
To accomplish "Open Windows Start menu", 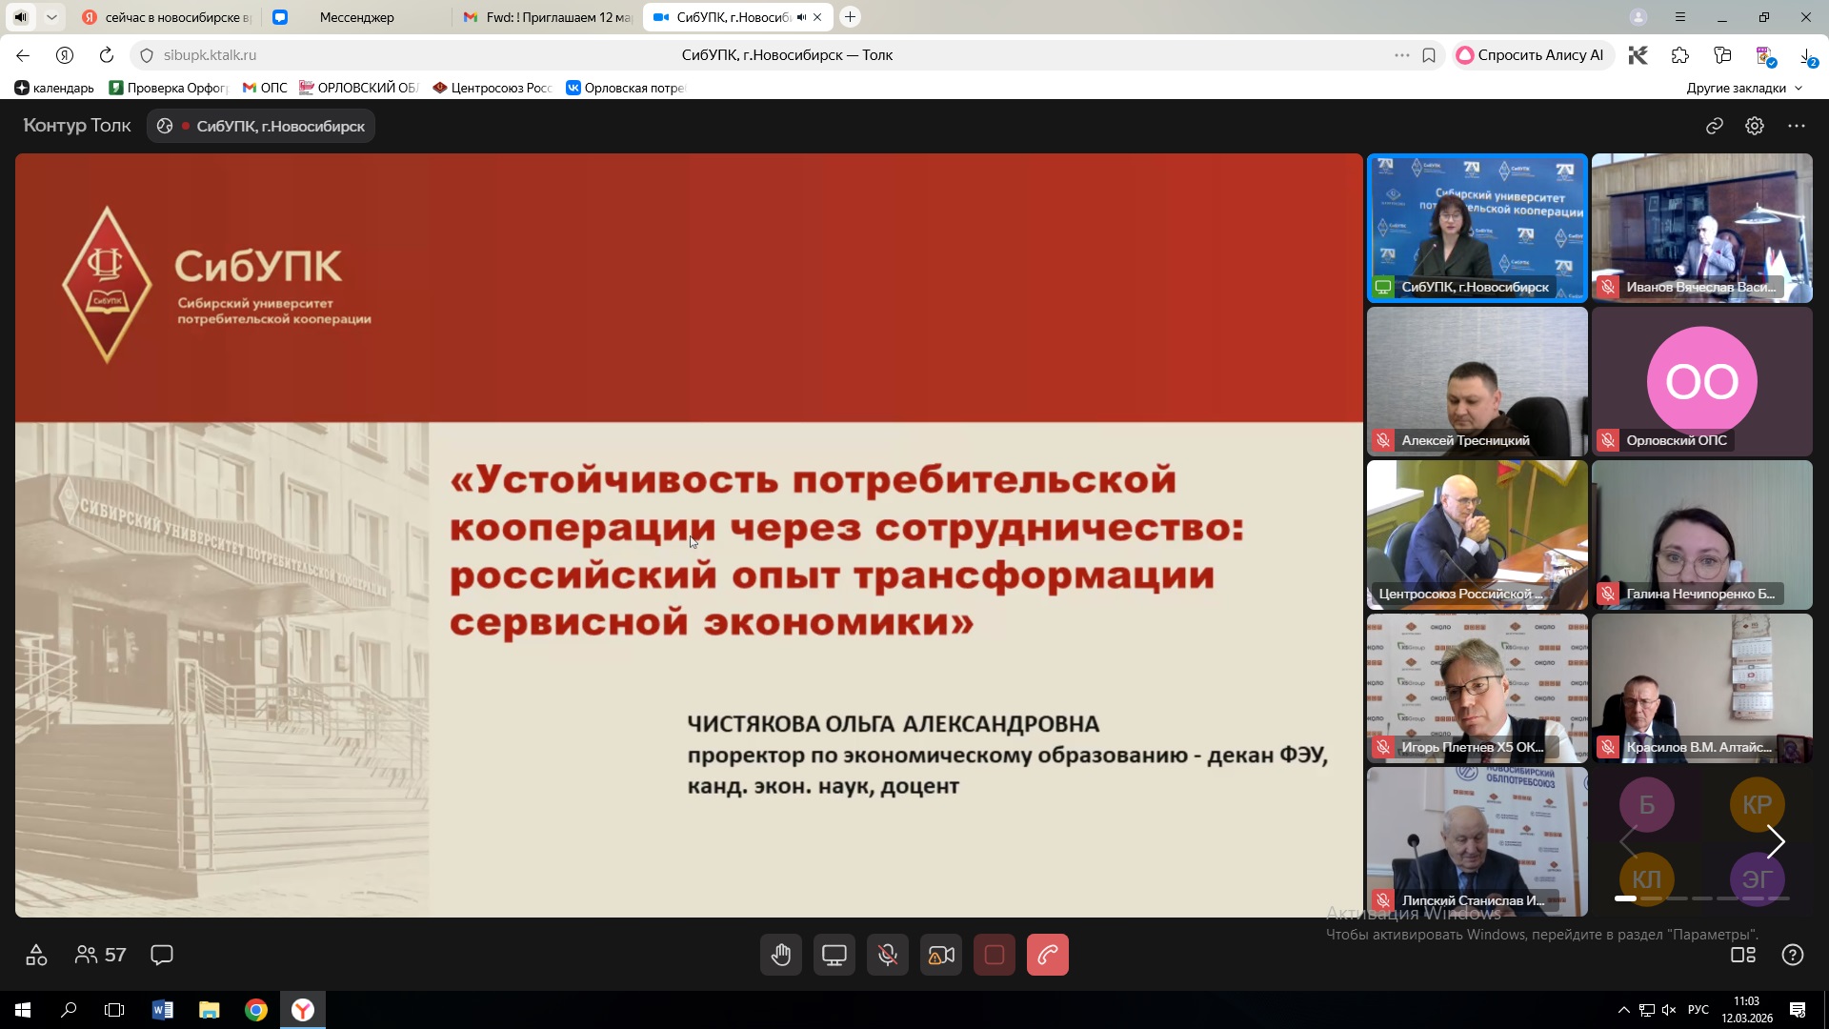I will pyautogui.click(x=23, y=1010).
